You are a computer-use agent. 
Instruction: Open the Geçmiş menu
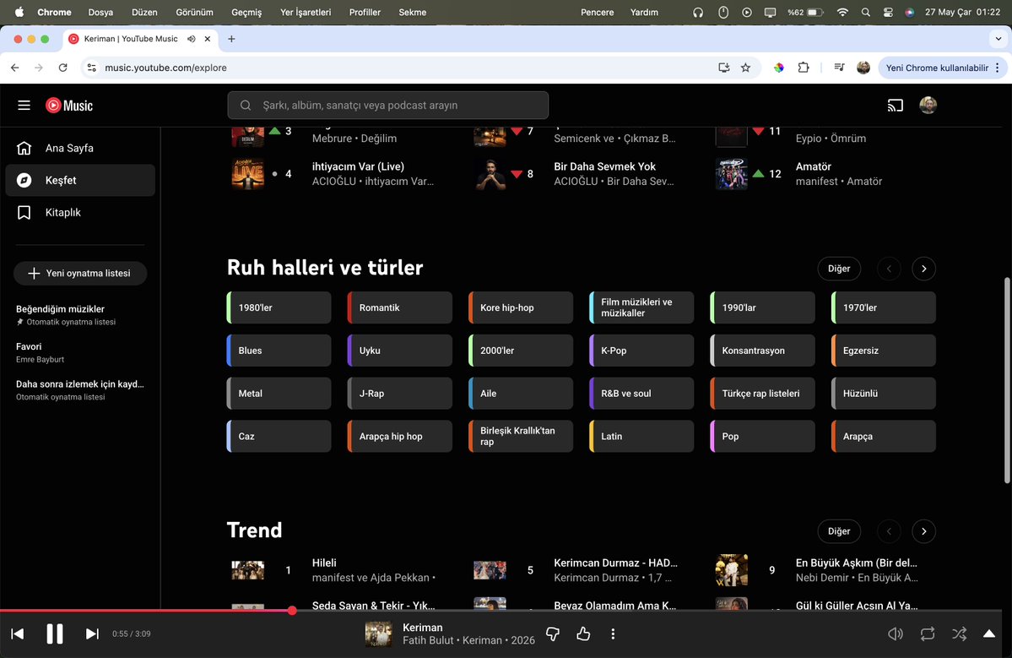(246, 13)
